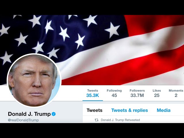Image resolution: width=184 pixels, height=138 pixels.
Task: Click the retweet arrows icon
Action: [x=97, y=120]
